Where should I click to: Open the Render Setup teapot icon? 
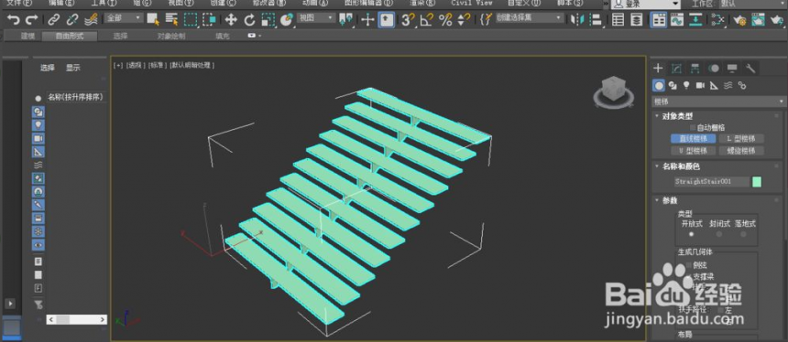tap(739, 19)
